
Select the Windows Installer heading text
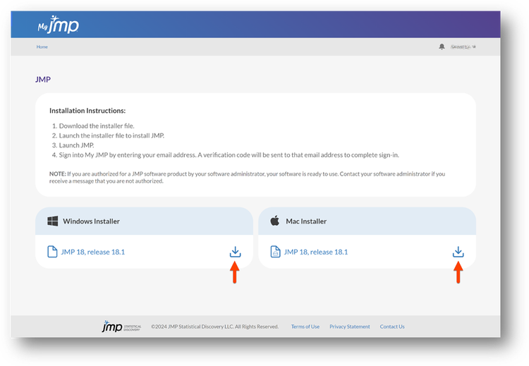[92, 221]
